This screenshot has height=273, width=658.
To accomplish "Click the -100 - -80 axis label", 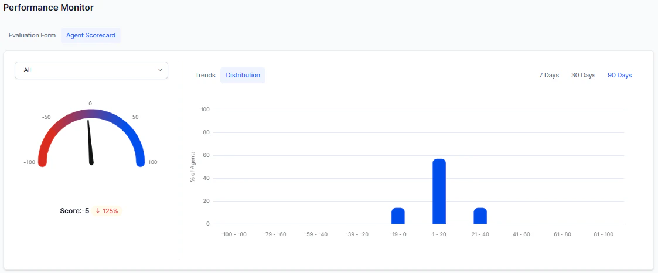I will click(x=234, y=234).
